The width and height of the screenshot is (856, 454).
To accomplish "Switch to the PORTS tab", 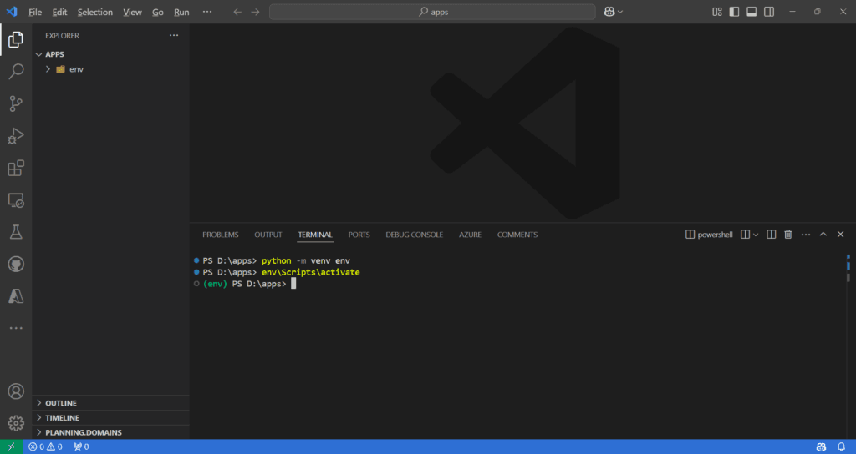I will click(359, 235).
